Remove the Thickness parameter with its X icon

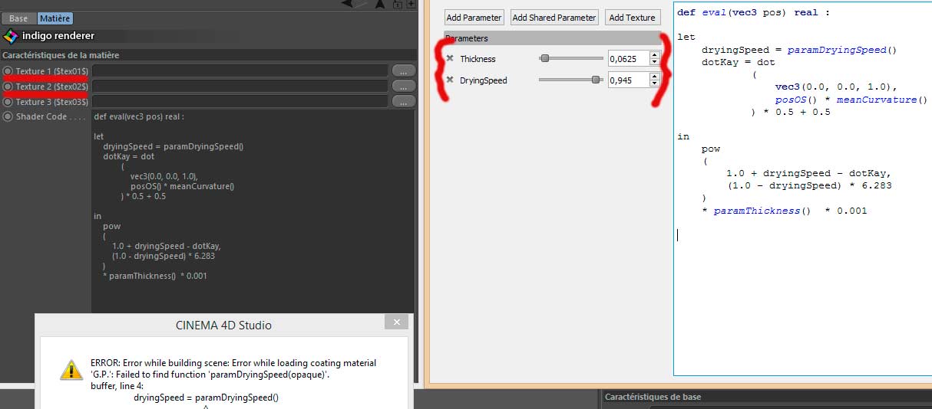[x=450, y=59]
